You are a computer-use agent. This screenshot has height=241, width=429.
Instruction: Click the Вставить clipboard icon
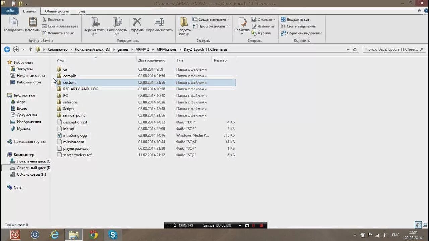tap(33, 25)
